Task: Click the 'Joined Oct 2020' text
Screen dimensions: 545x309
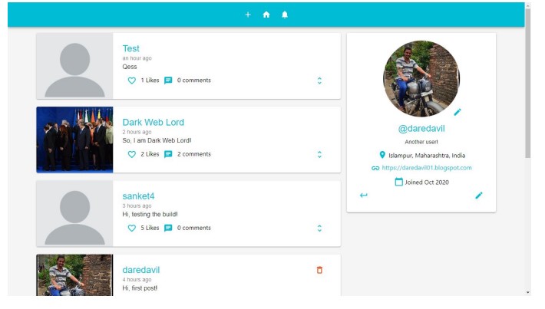Action: pos(427,182)
